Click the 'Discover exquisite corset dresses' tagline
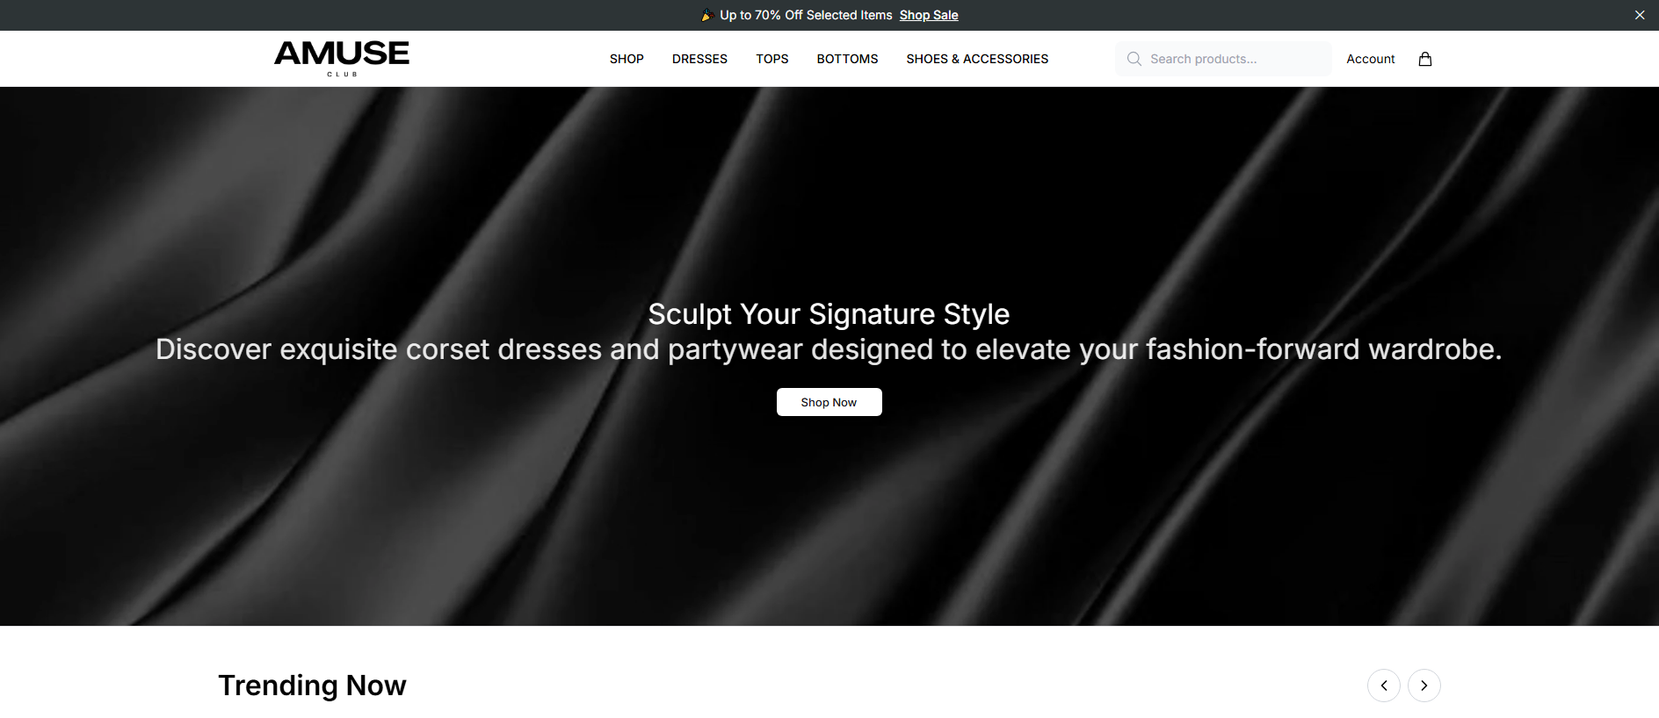Screen dimensions: 1659x718 tap(829, 349)
